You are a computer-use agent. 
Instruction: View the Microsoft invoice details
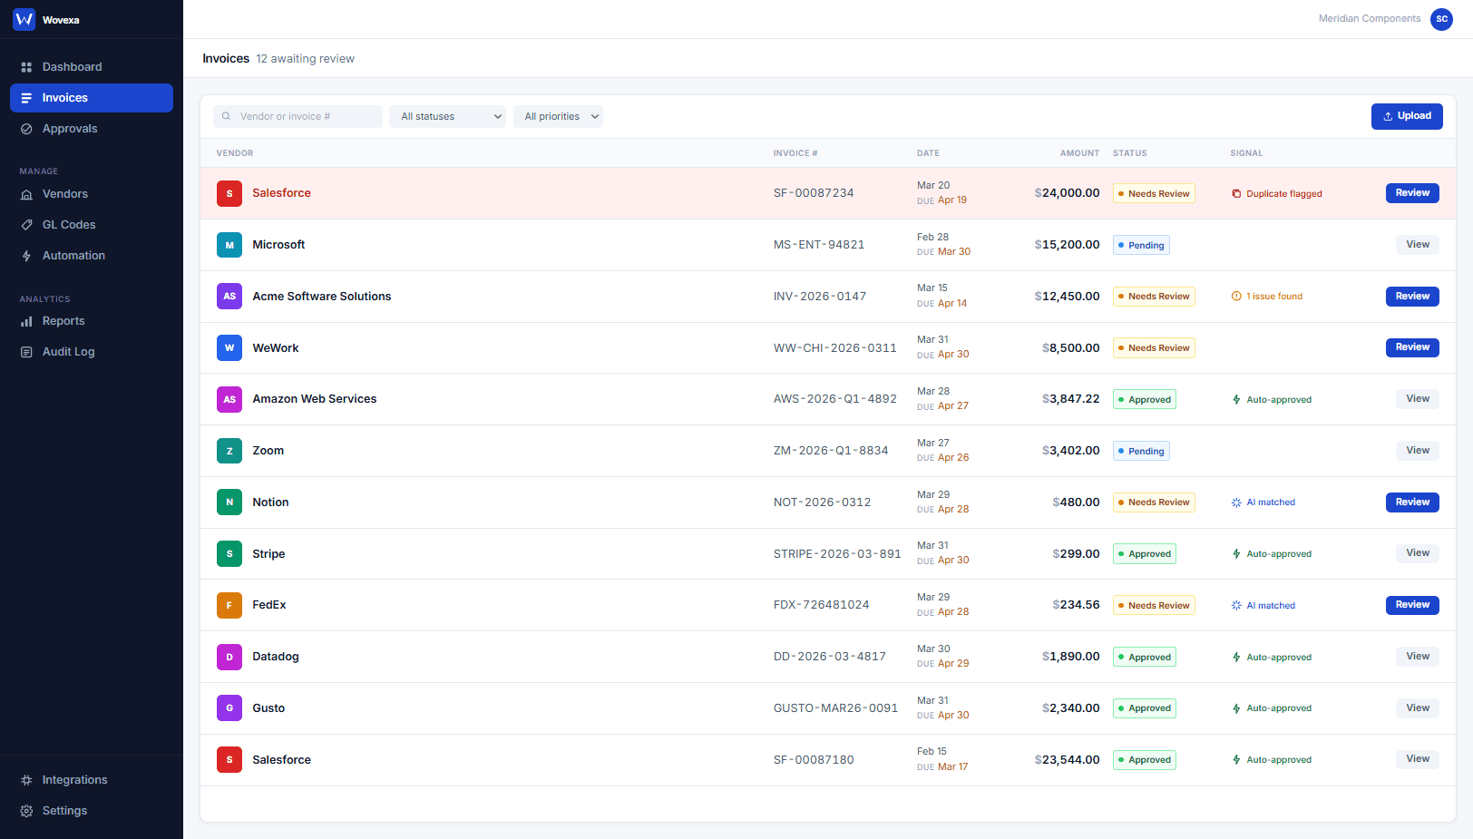pos(1417,244)
